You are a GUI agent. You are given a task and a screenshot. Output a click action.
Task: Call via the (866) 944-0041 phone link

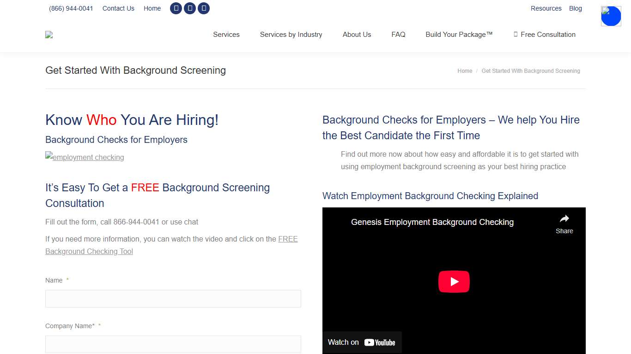[71, 8]
